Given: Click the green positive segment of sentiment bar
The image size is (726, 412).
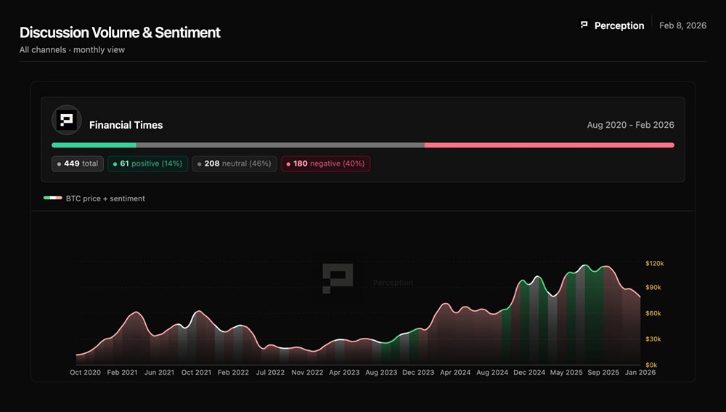Looking at the screenshot, I should (x=94, y=145).
